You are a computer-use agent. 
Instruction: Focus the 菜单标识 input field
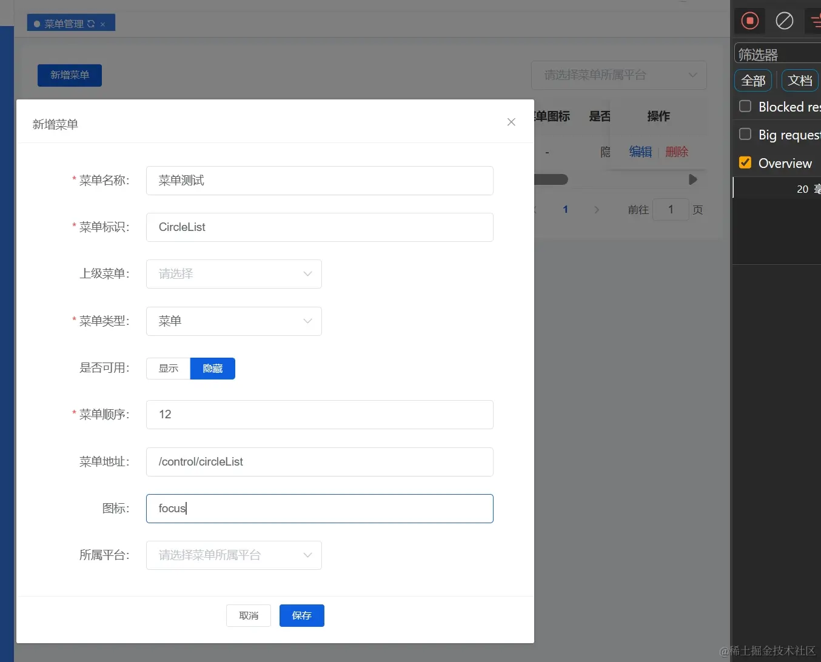(x=320, y=227)
